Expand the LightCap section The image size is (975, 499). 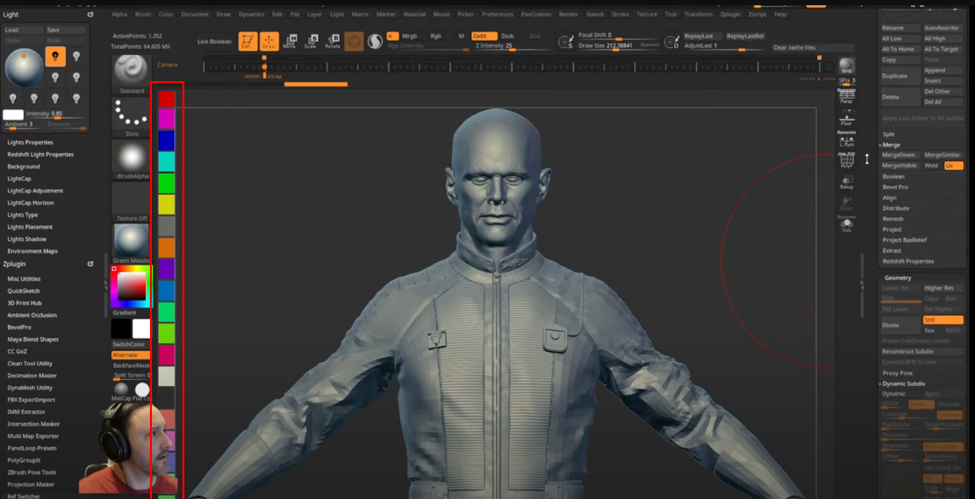(19, 178)
